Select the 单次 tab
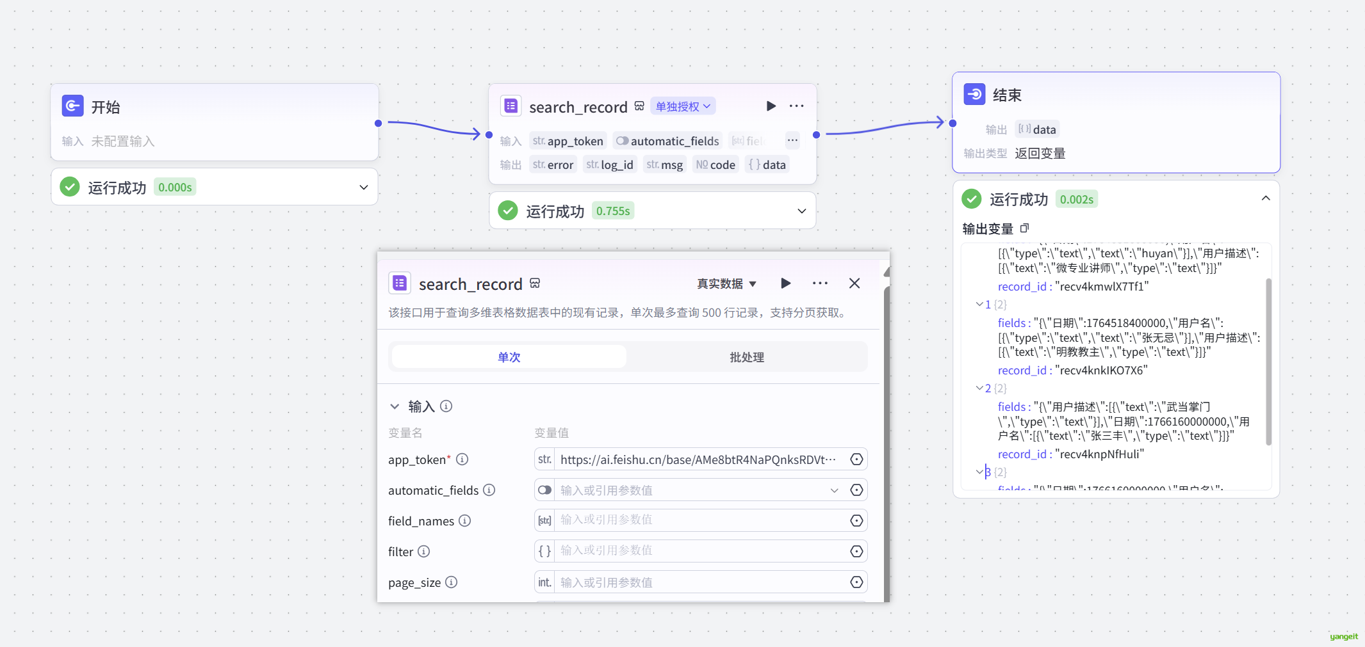 [x=509, y=357]
